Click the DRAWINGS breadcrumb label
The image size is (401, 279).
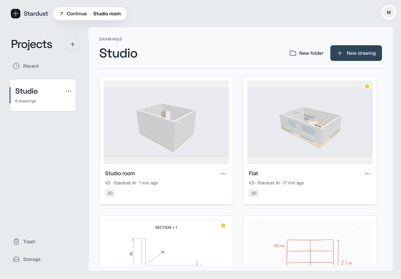click(111, 39)
